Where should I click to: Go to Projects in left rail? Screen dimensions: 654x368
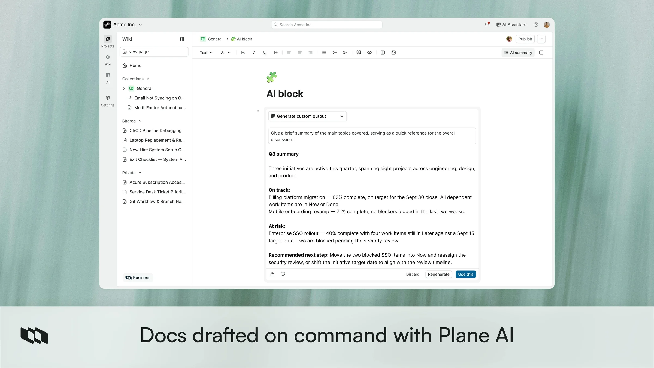[x=108, y=42]
